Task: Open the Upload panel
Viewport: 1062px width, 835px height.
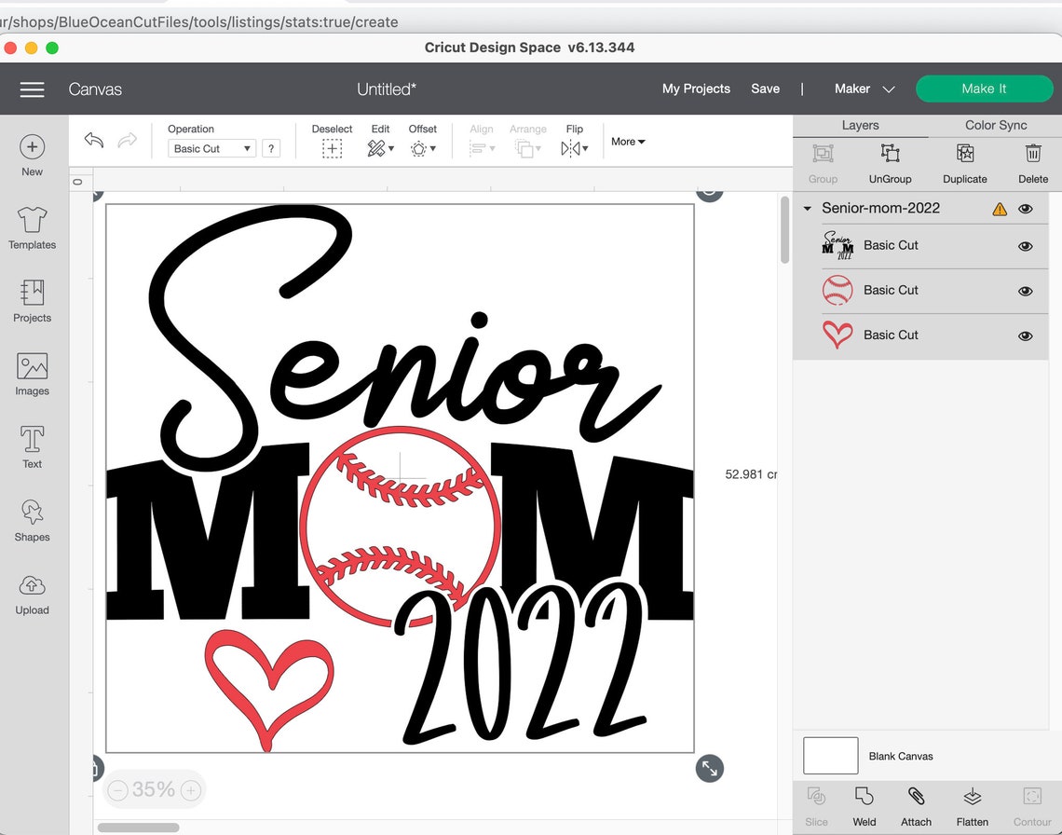Action: coord(32,595)
